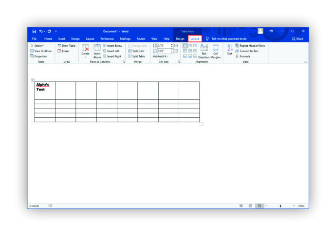Open the Insert ribbon tab
This screenshot has height=236, width=336.
[x=61, y=39]
